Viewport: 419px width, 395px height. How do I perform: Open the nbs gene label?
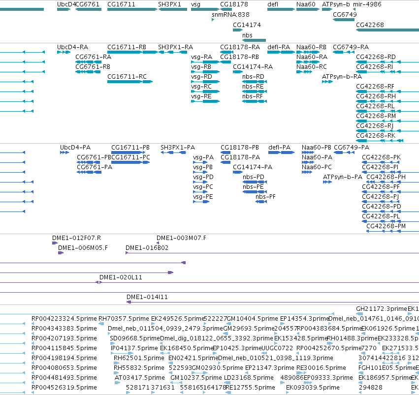[247, 35]
